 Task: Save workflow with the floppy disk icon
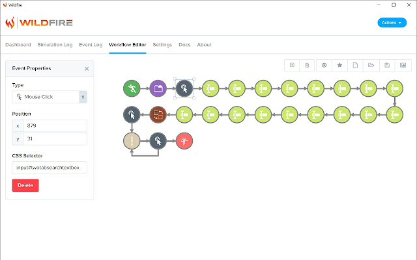click(387, 65)
